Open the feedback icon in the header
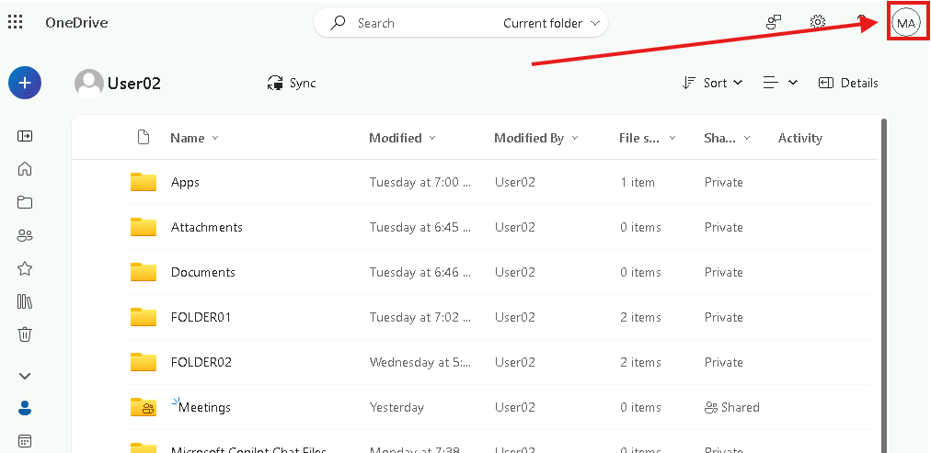Viewport: 931px width, 453px height. (773, 23)
